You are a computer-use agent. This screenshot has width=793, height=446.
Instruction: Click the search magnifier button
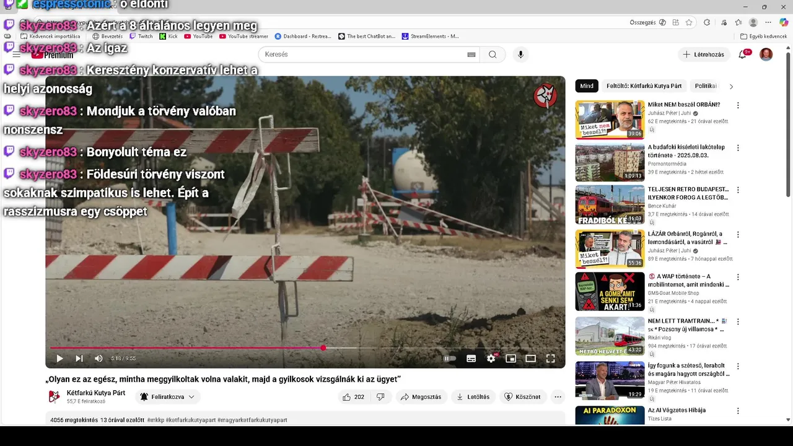tap(493, 55)
